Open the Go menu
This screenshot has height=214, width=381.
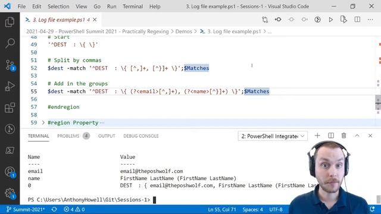97,7
